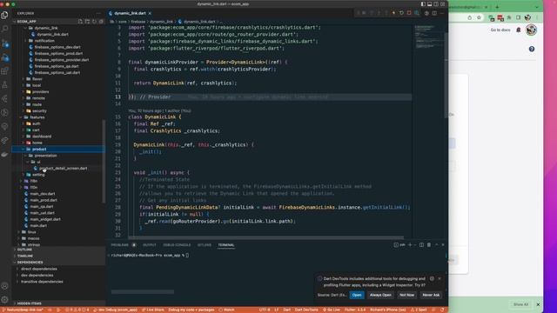Click the New File icon in the Explorer header
The width and height of the screenshot is (557, 313).
(x=80, y=21)
